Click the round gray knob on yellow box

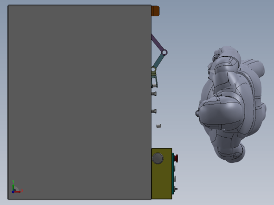tap(158, 158)
